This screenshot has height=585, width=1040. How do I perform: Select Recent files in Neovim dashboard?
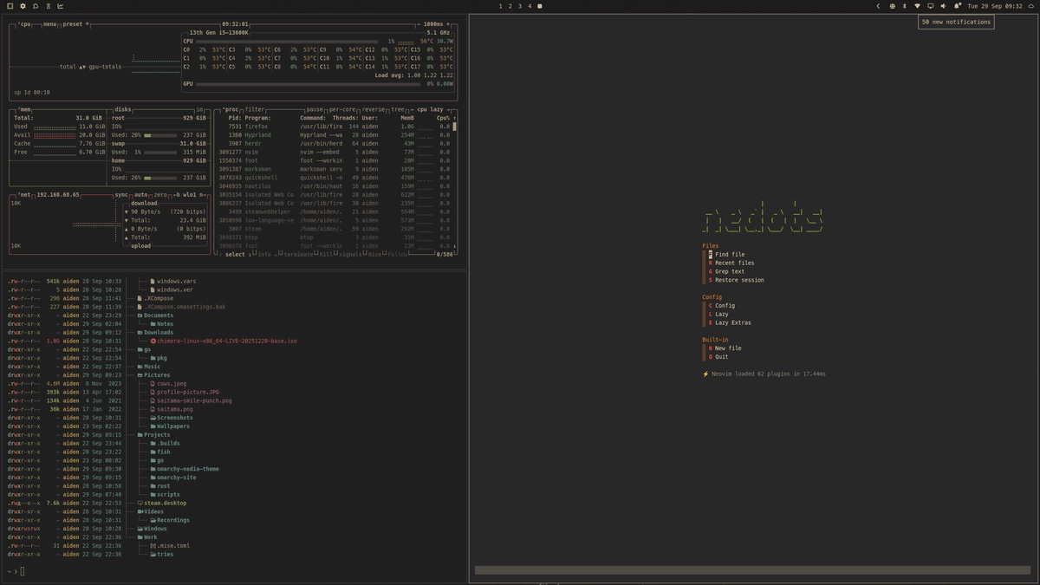pyautogui.click(x=731, y=263)
